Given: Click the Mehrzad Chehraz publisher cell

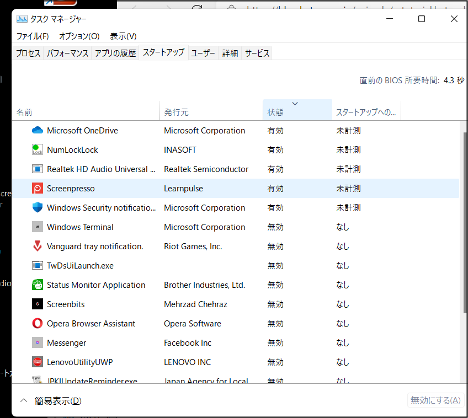Looking at the screenshot, I should pos(195,304).
